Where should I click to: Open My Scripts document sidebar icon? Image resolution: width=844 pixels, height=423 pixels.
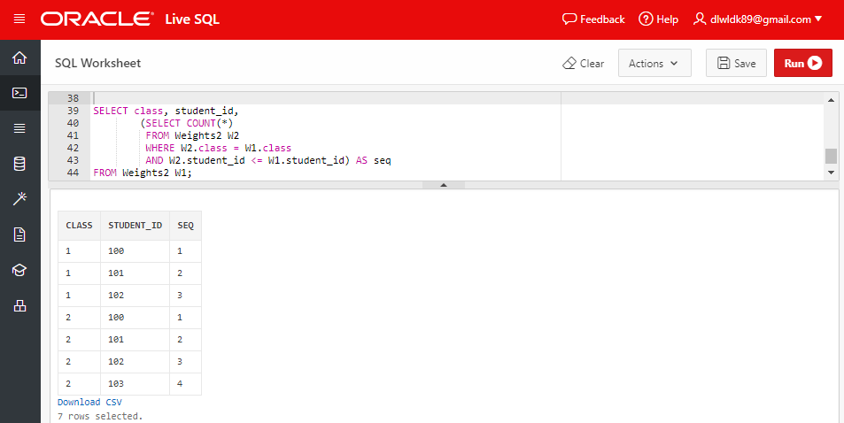pyautogui.click(x=19, y=235)
